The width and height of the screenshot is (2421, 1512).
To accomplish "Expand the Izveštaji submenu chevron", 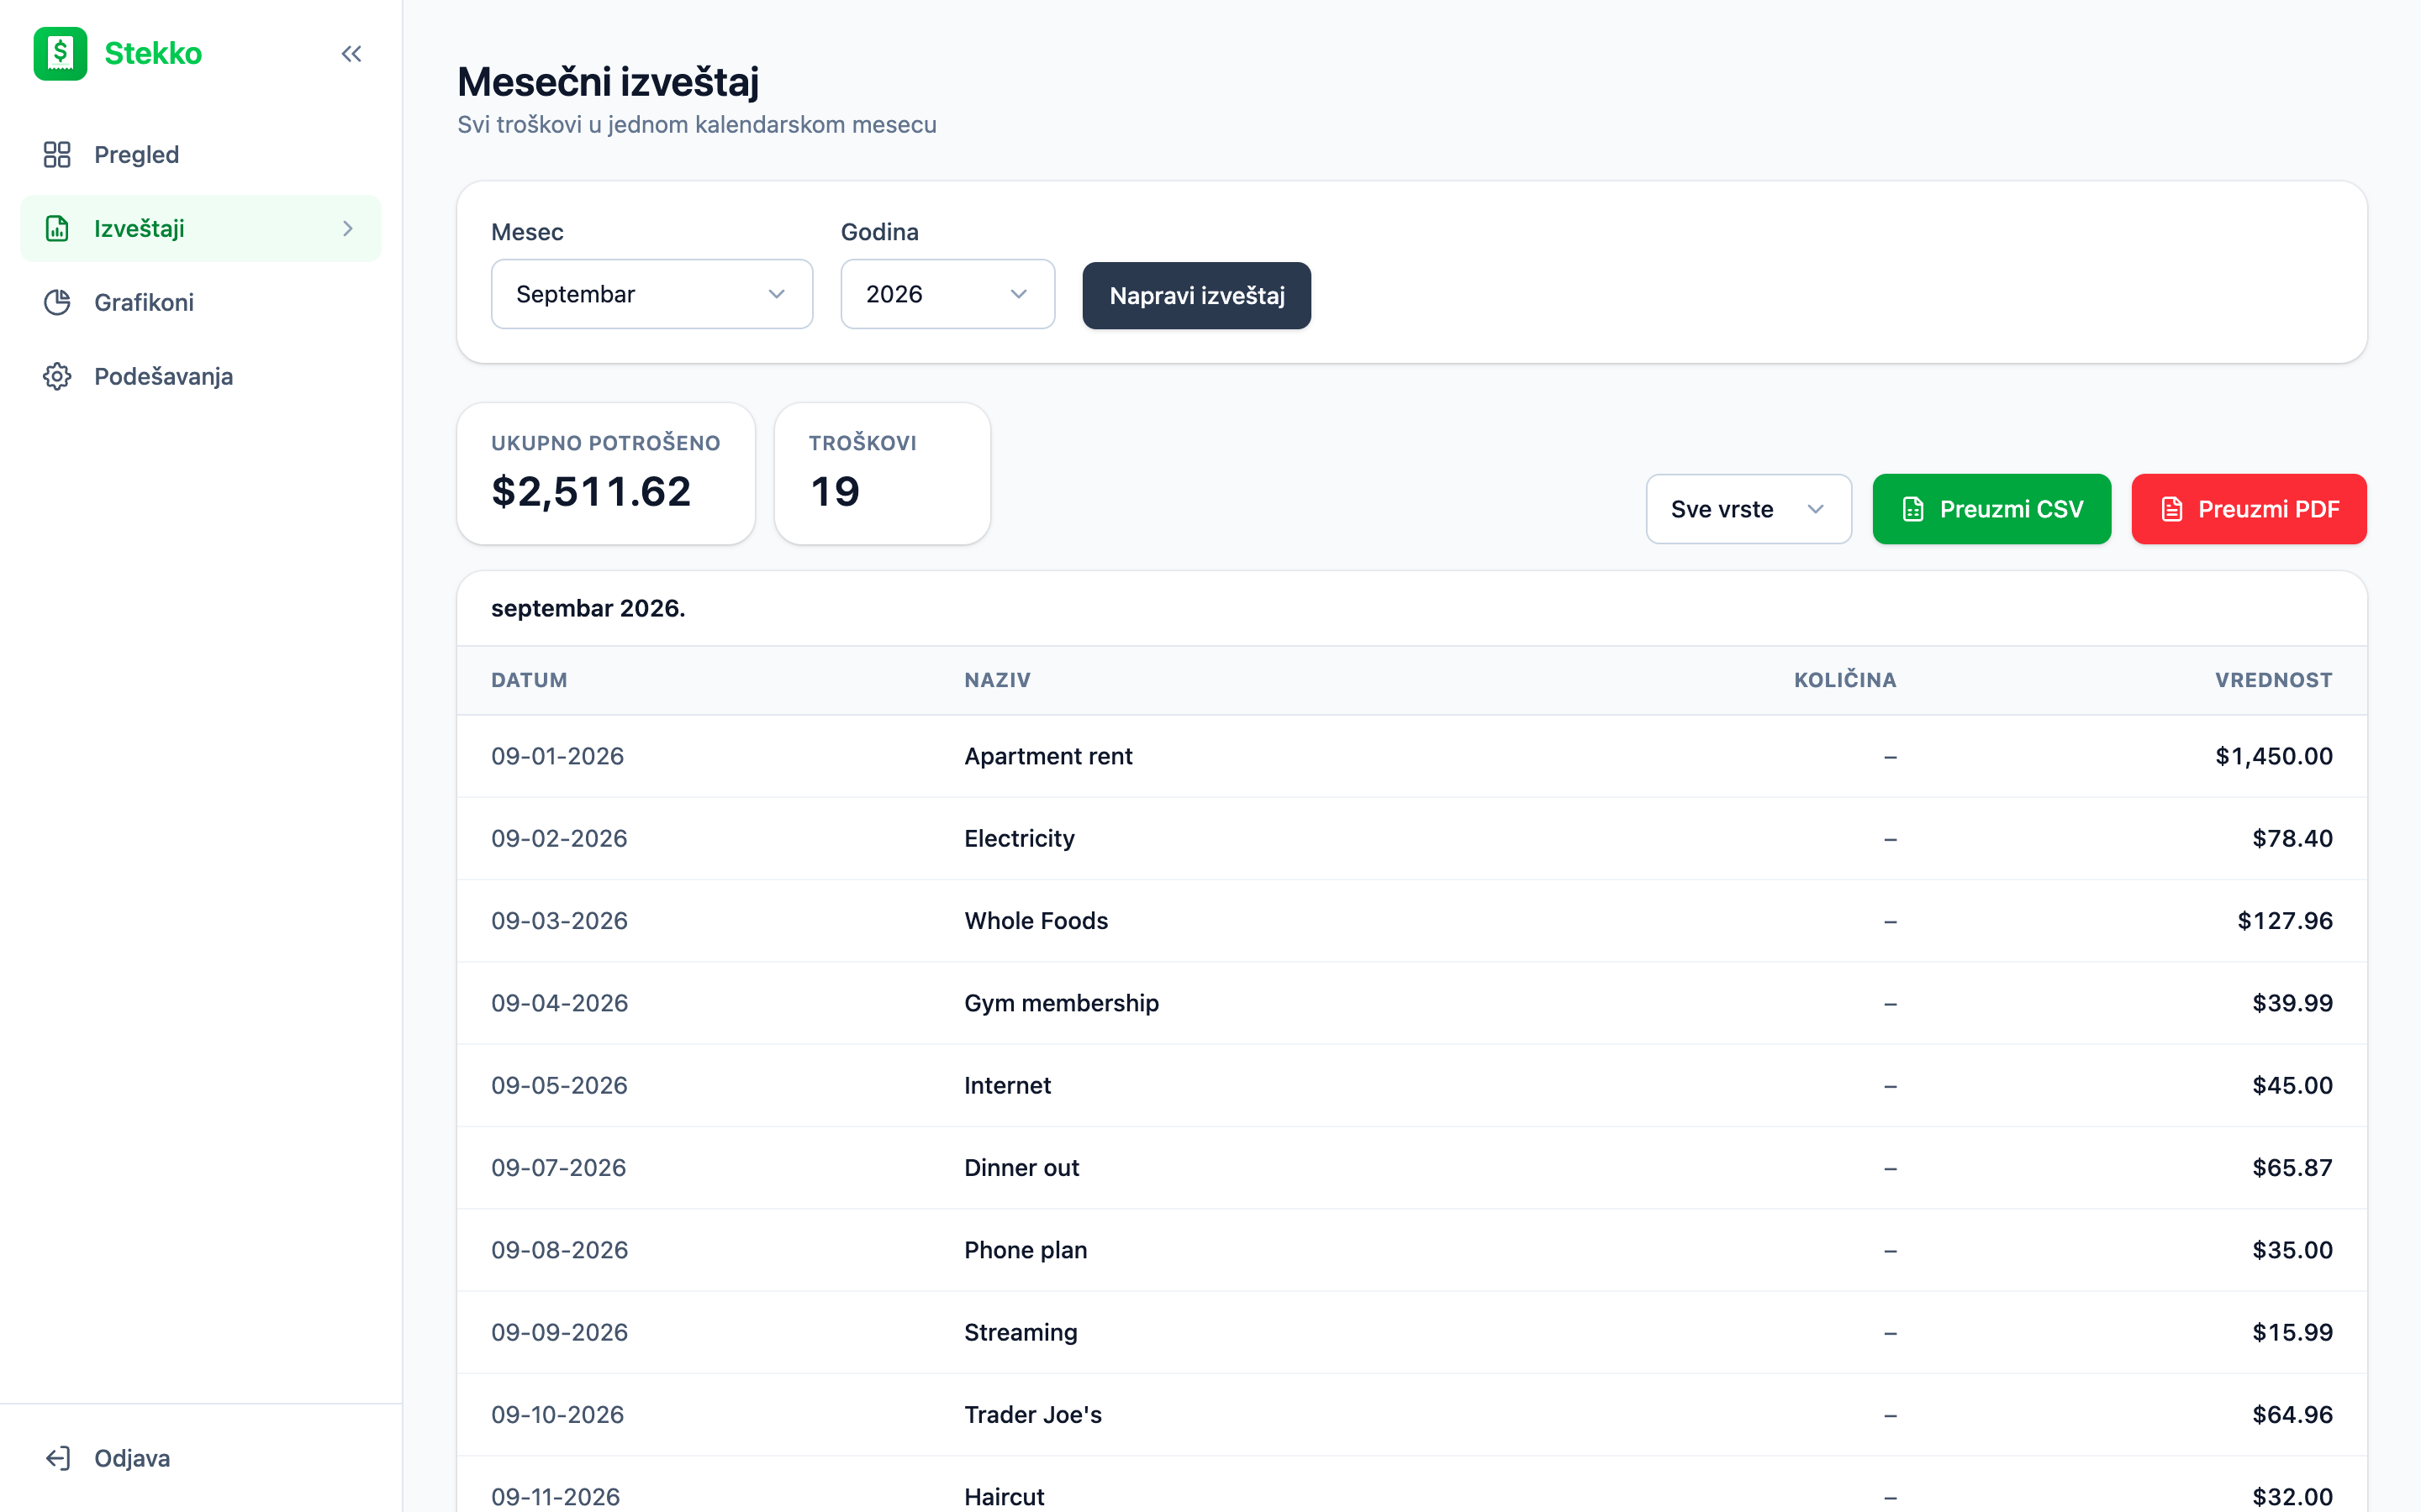I will pos(348,228).
